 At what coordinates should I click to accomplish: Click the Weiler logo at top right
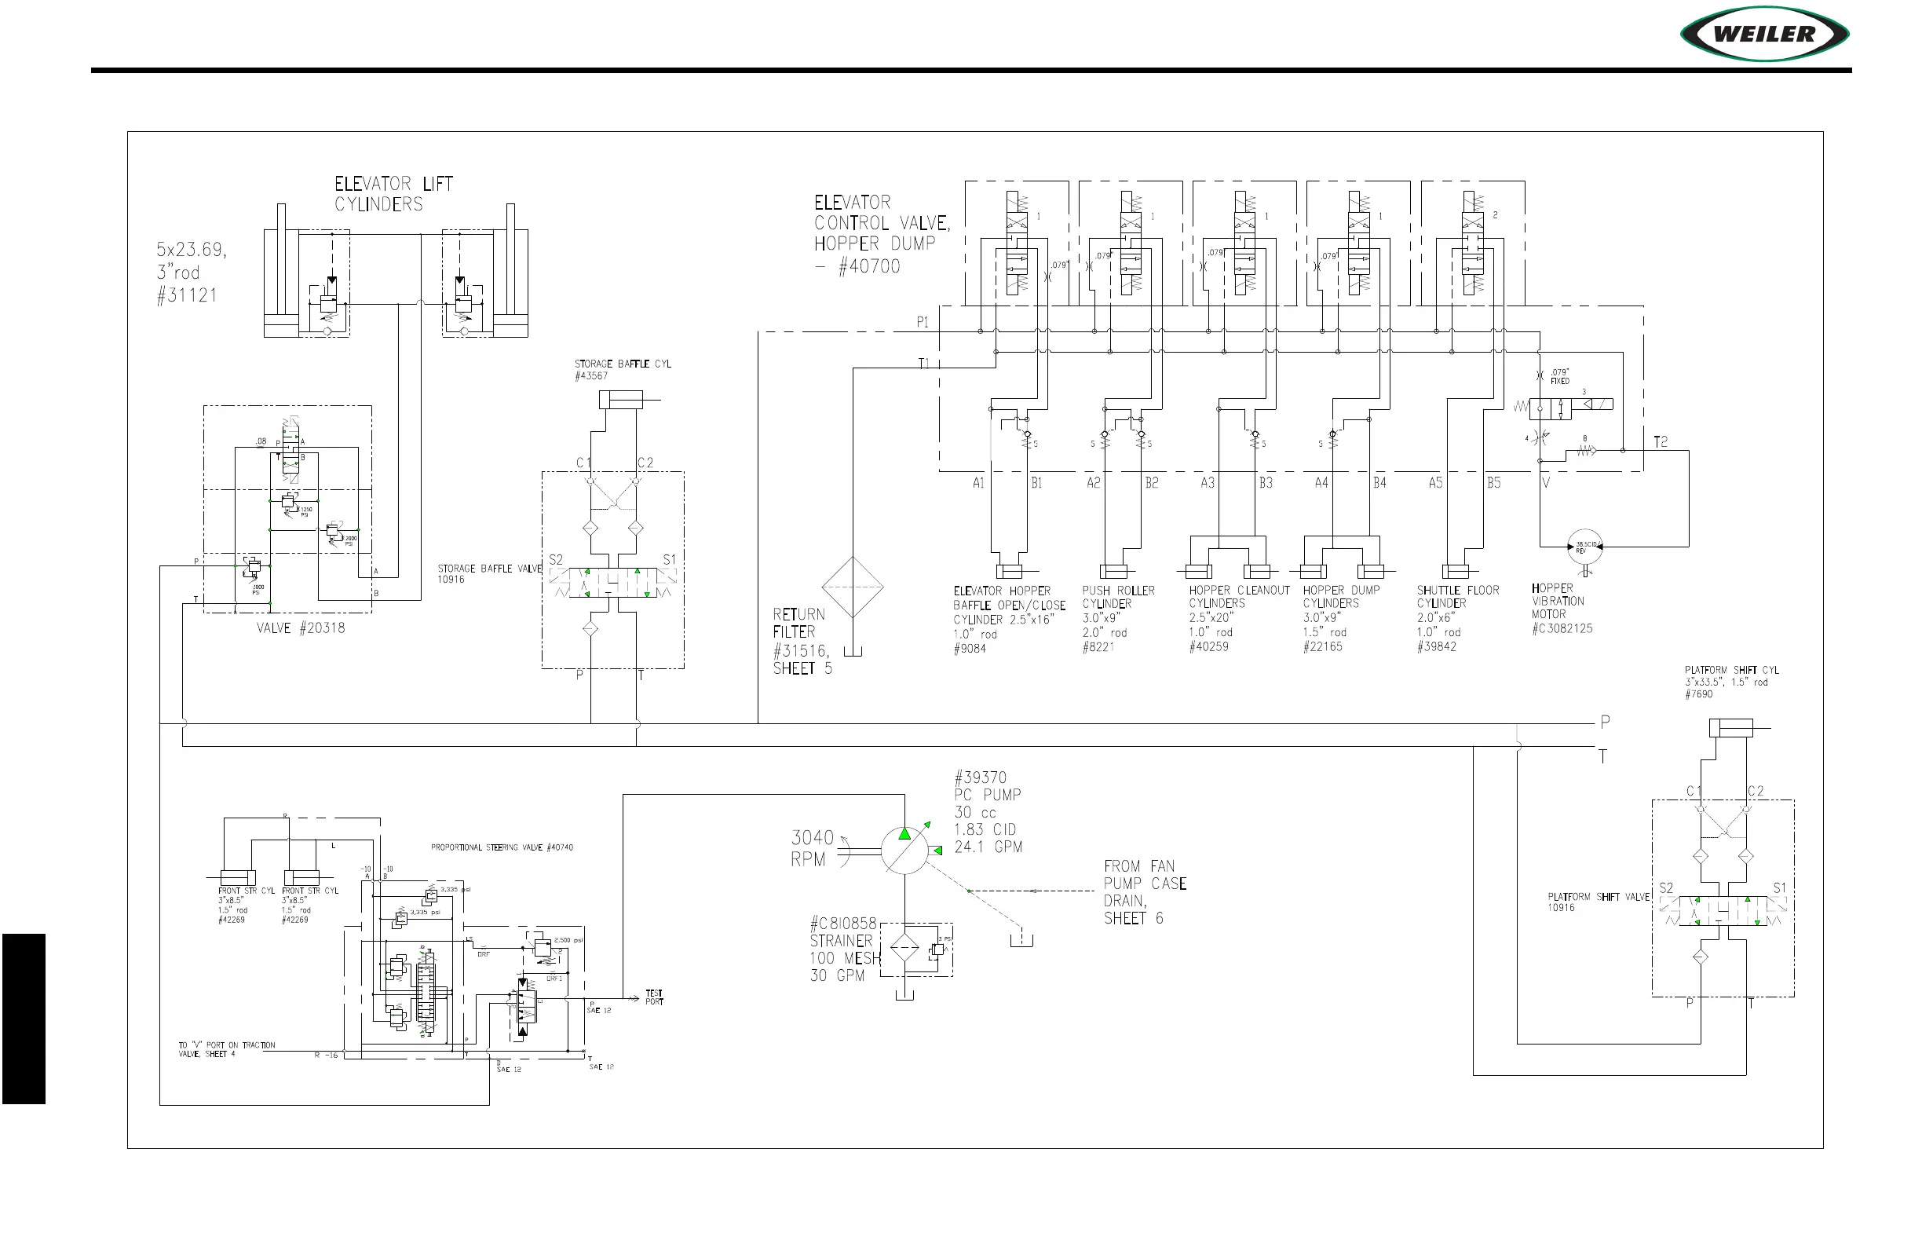[x=1764, y=34]
